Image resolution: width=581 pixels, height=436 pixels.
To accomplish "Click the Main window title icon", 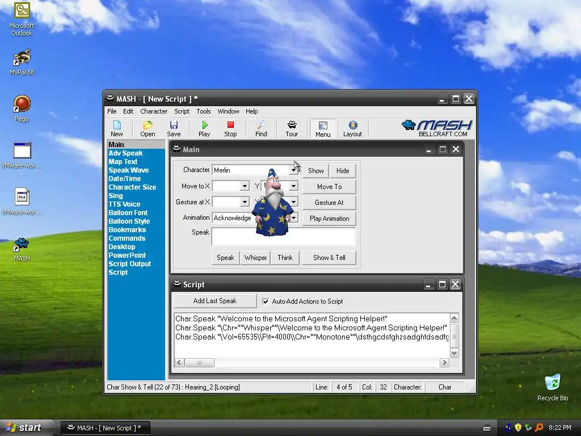I will pyautogui.click(x=177, y=149).
